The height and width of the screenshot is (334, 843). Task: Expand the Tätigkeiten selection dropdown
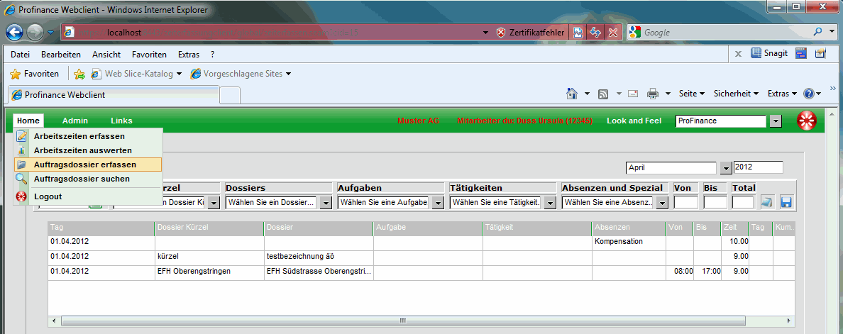550,203
